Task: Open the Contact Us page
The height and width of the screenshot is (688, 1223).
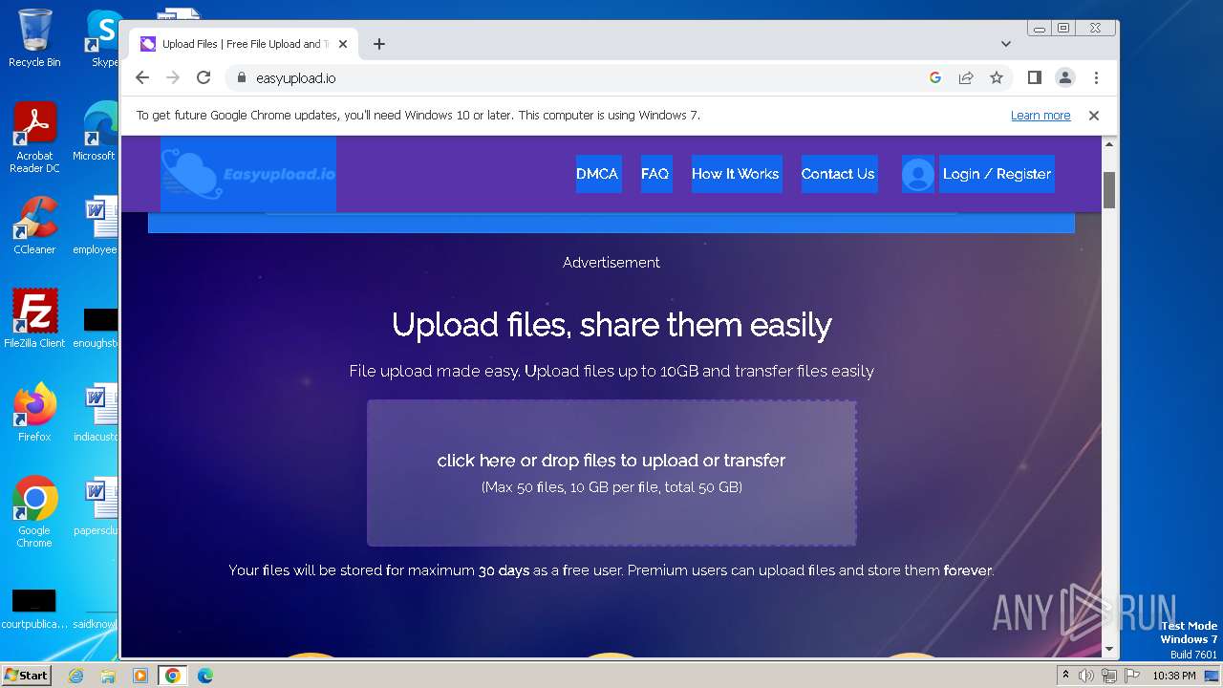Action: tap(838, 174)
